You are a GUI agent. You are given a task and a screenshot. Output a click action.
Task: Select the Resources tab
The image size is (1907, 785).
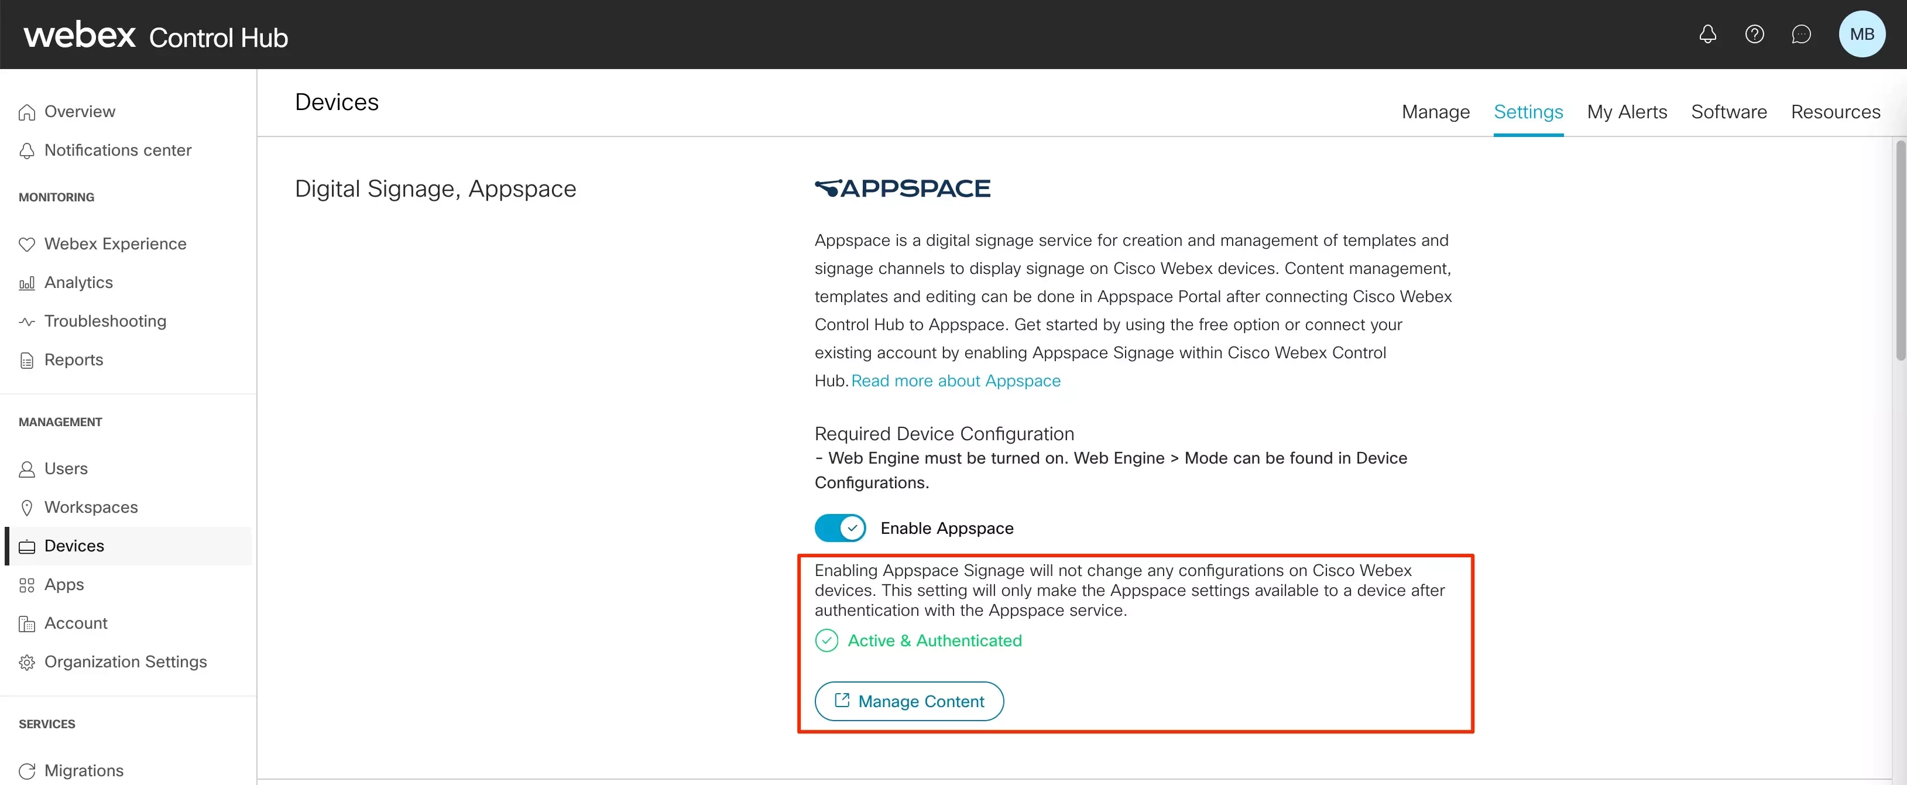[x=1834, y=112]
